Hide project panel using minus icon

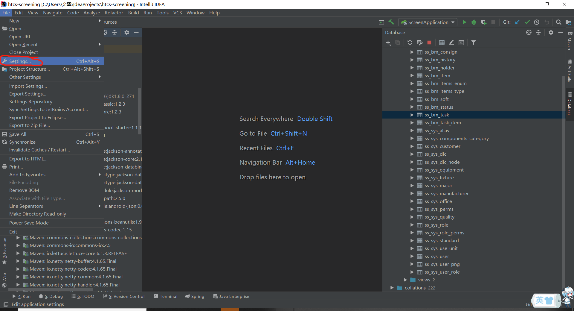pyautogui.click(x=136, y=32)
